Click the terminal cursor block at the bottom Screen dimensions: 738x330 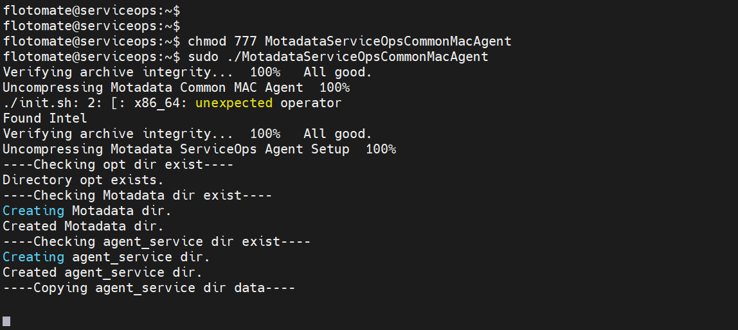pyautogui.click(x=6, y=320)
